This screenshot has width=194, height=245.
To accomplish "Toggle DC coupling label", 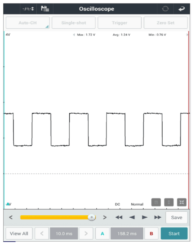I will (118, 204).
